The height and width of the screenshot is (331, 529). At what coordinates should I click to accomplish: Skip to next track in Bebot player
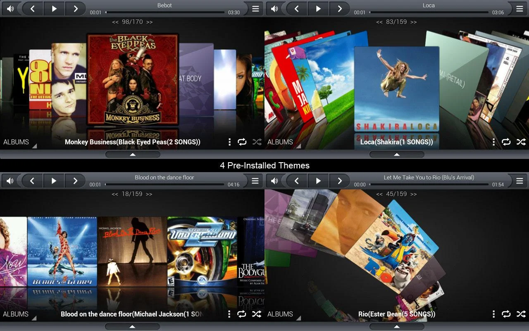pos(75,9)
